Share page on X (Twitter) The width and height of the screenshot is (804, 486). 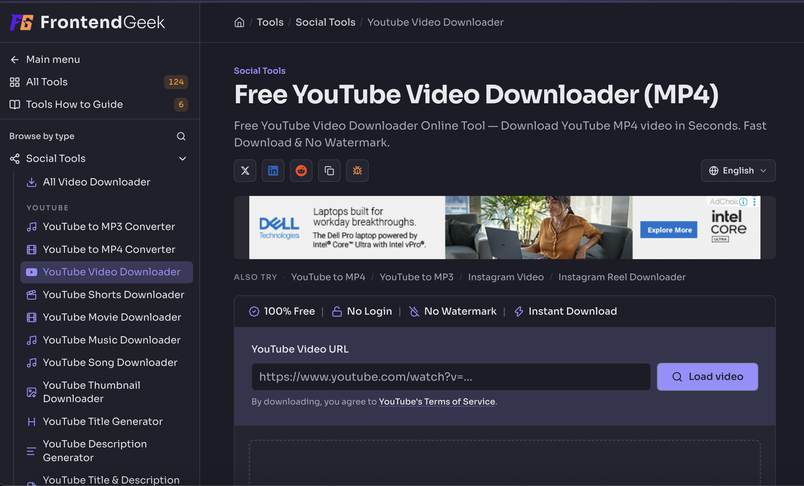point(245,171)
